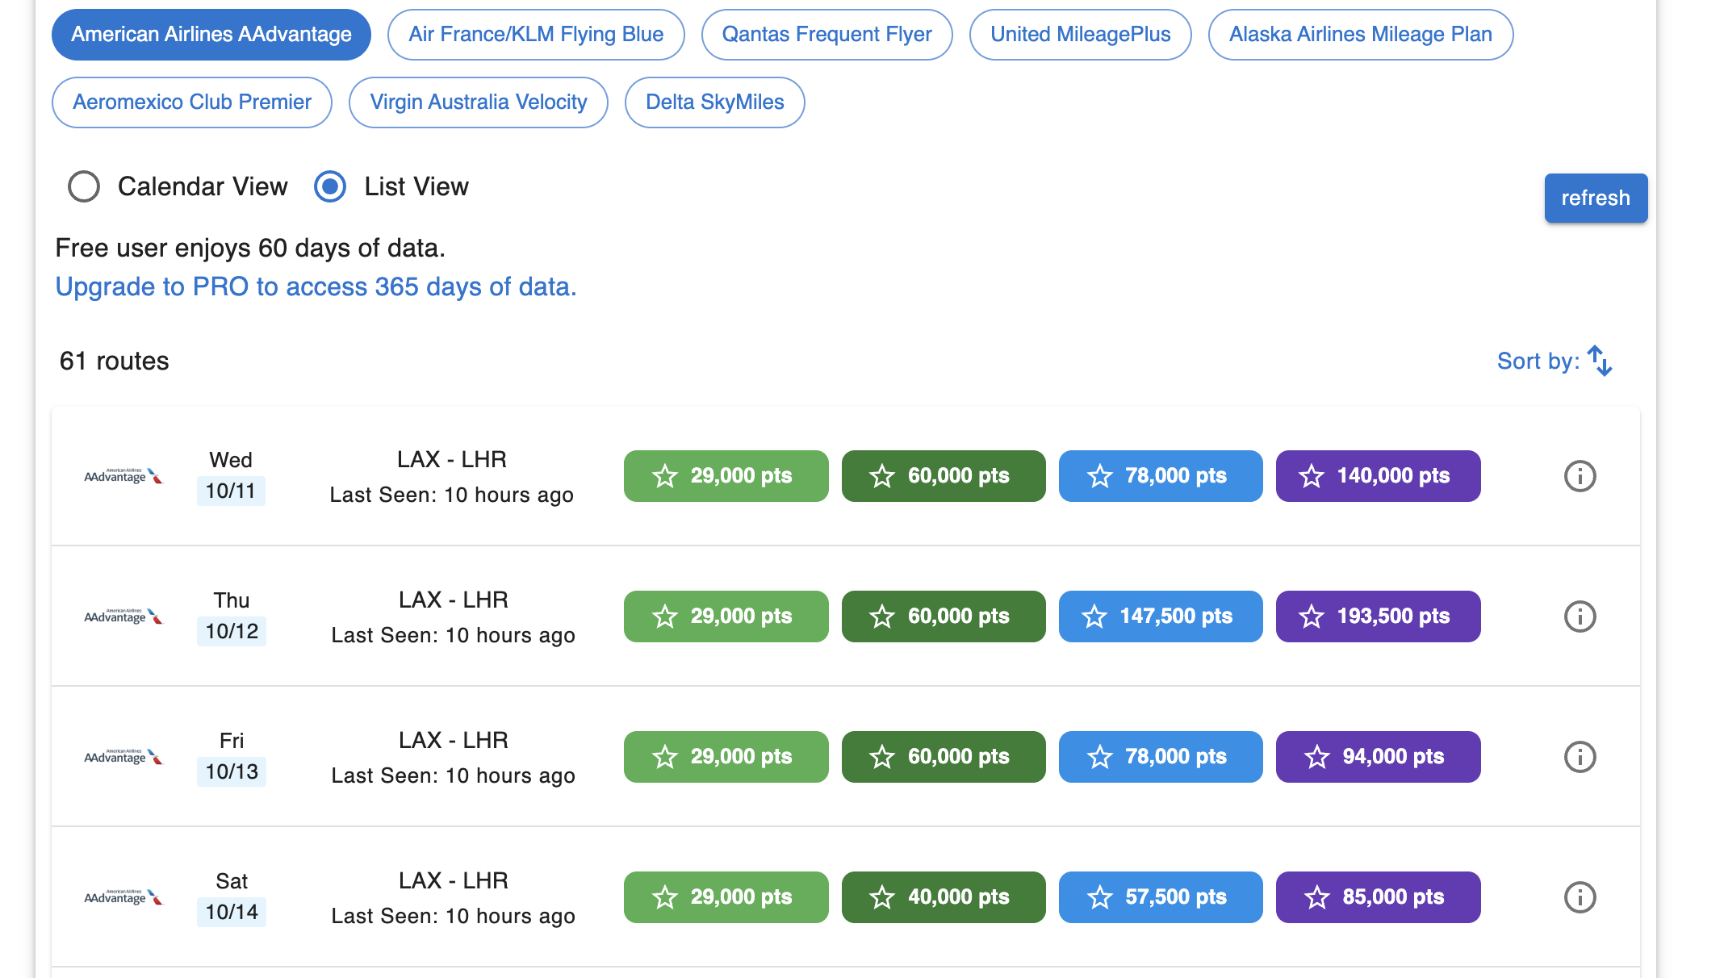Click the Sort by arrows icon
The height and width of the screenshot is (978, 1724).
point(1599,361)
